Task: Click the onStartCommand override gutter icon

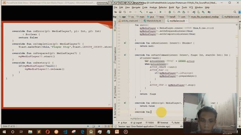Action: point(125,55)
